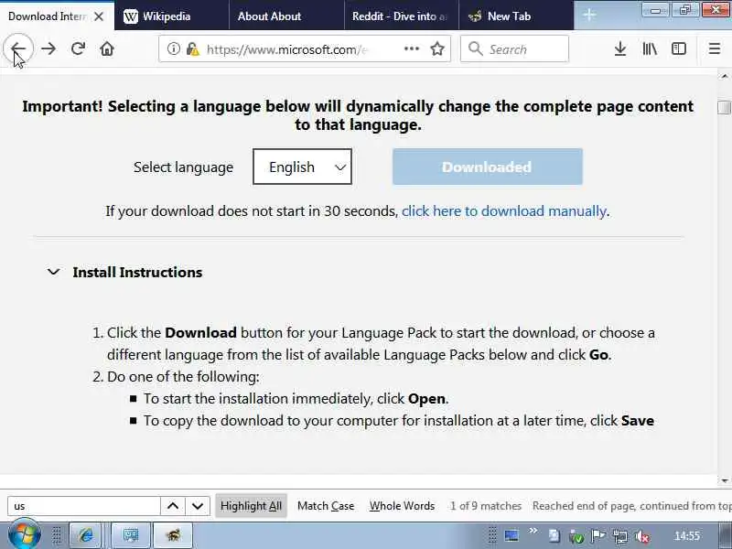The height and width of the screenshot is (549, 732).
Task: Open the Windows Start menu
Action: click(25, 534)
